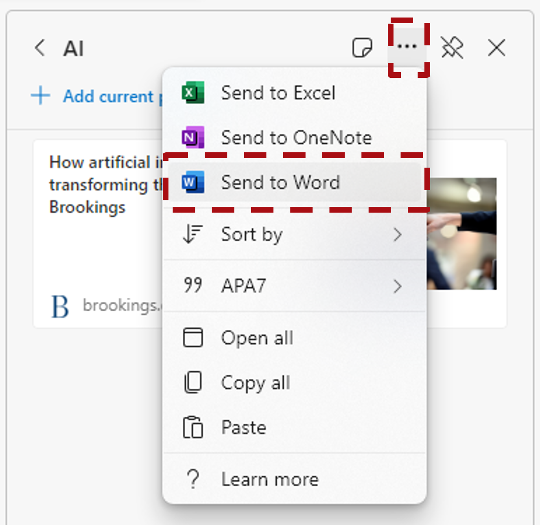Click the Brookings article thumbnail image
The width and height of the screenshot is (540, 525).
coord(461,234)
